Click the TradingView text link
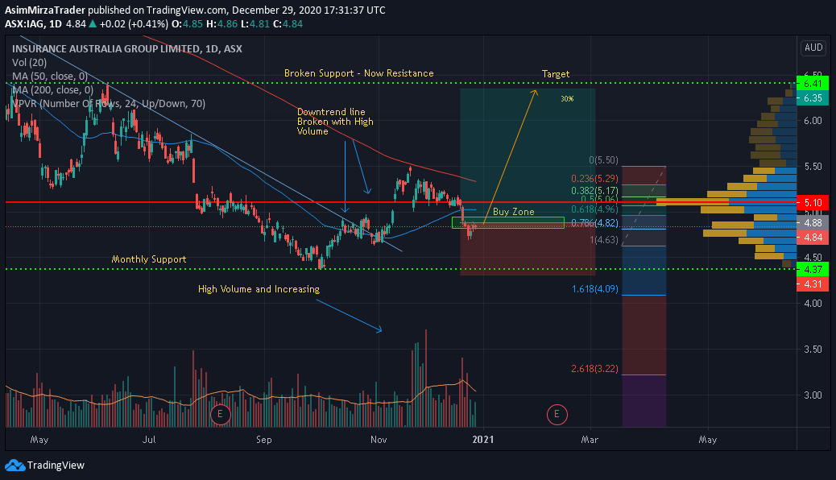This screenshot has width=836, height=480. [x=56, y=466]
